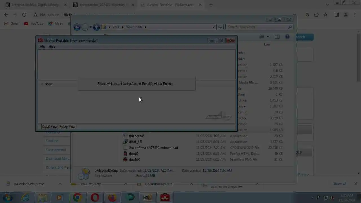Expand options for the pAlcoholSetup.exe download
Screen dimensions: 361x203
(x=60, y=184)
